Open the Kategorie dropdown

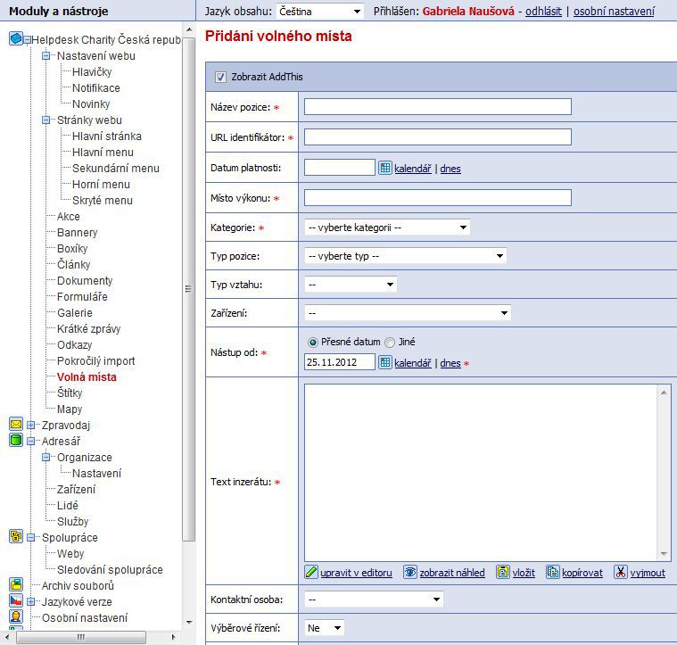(x=387, y=227)
